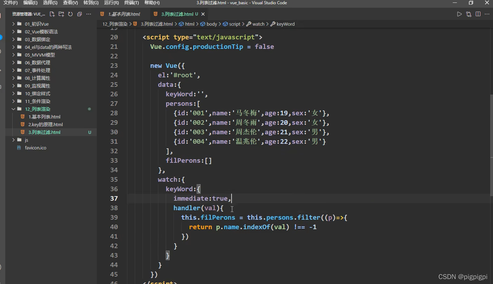Split the editor to the right
The height and width of the screenshot is (284, 493).
tap(478, 14)
